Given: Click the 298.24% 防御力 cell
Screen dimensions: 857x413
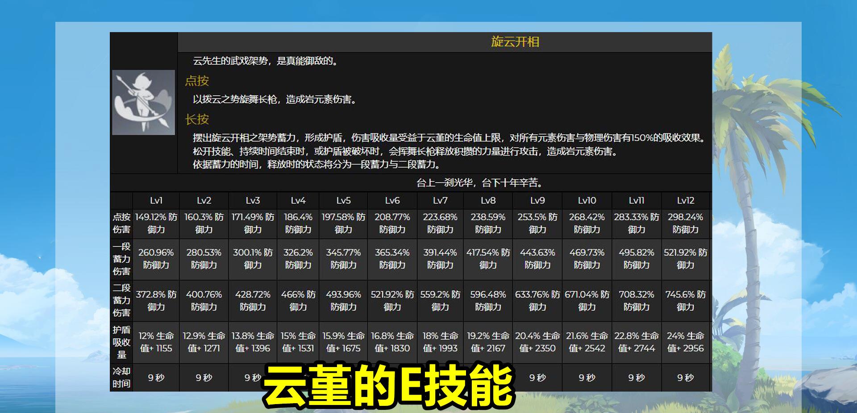Looking at the screenshot, I should pyautogui.click(x=686, y=223).
